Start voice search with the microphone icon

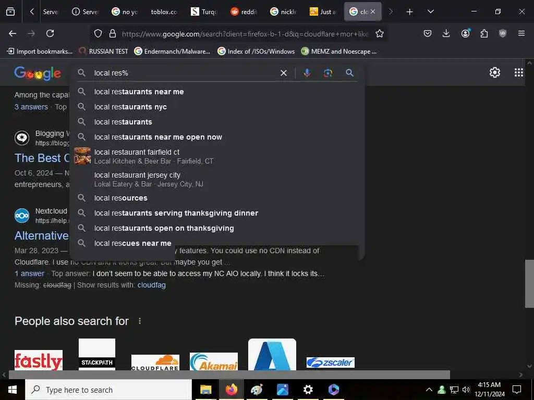click(307, 73)
